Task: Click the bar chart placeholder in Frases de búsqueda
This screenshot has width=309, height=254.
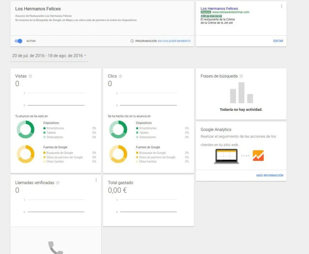Action: [241, 93]
